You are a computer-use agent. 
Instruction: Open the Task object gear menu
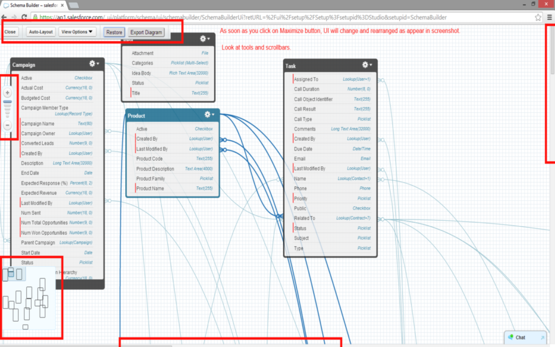(367, 65)
